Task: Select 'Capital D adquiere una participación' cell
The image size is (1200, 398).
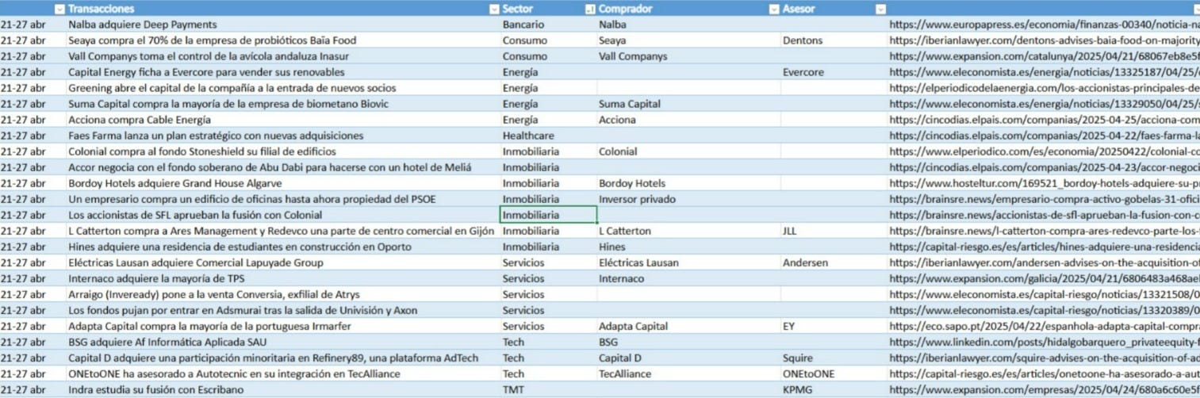Action: tap(283, 358)
